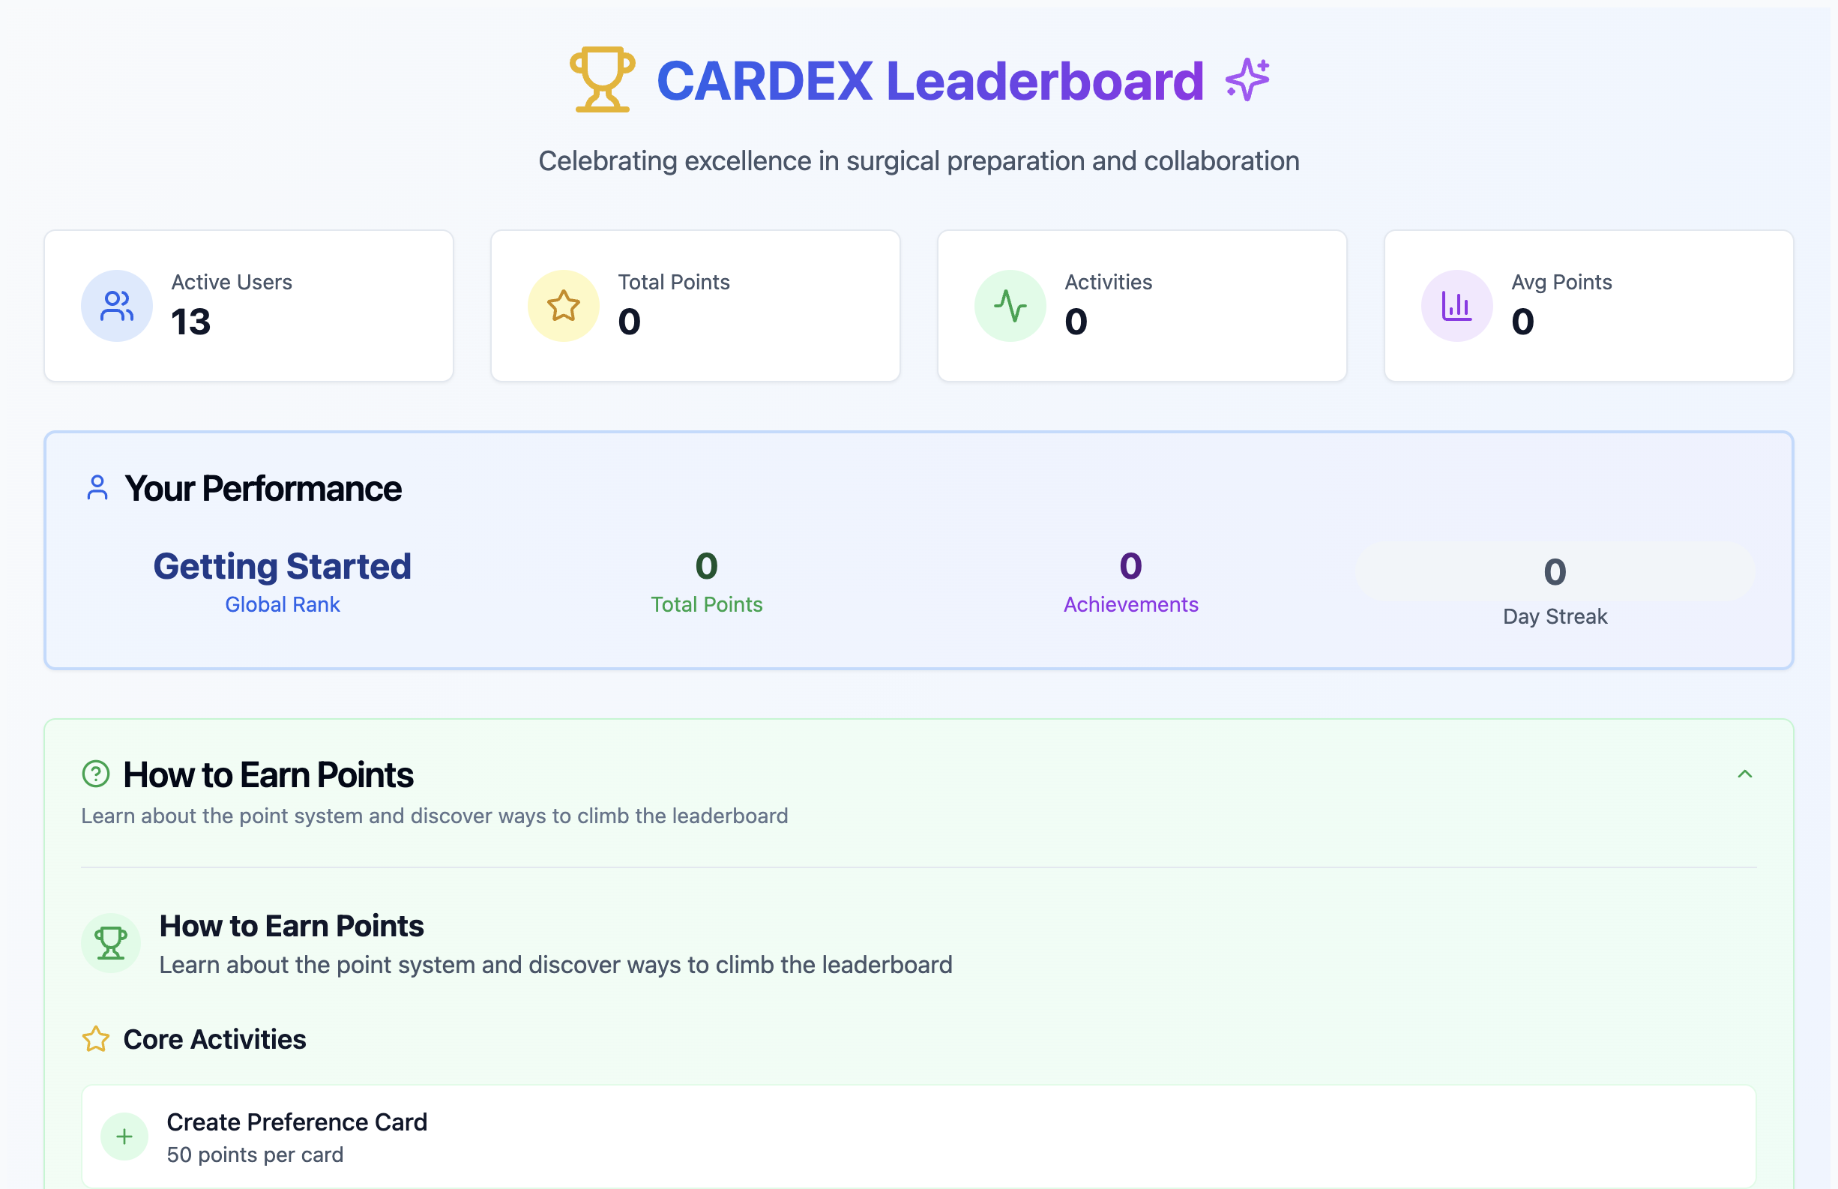Click the person icon next to Your Performance
Image resolution: width=1838 pixels, height=1189 pixels.
tap(96, 487)
